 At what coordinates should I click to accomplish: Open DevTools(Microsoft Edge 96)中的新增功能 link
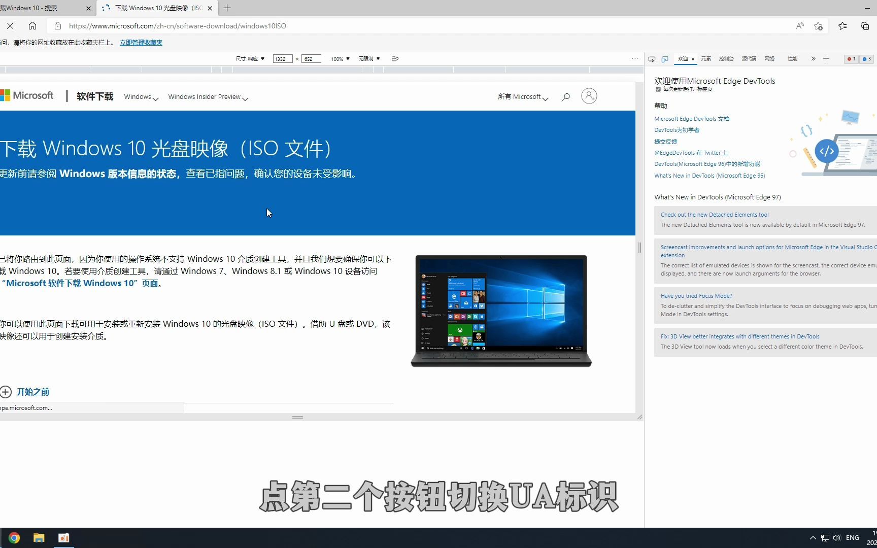pos(707,164)
